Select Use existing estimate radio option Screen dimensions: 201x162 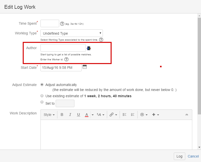42,96
